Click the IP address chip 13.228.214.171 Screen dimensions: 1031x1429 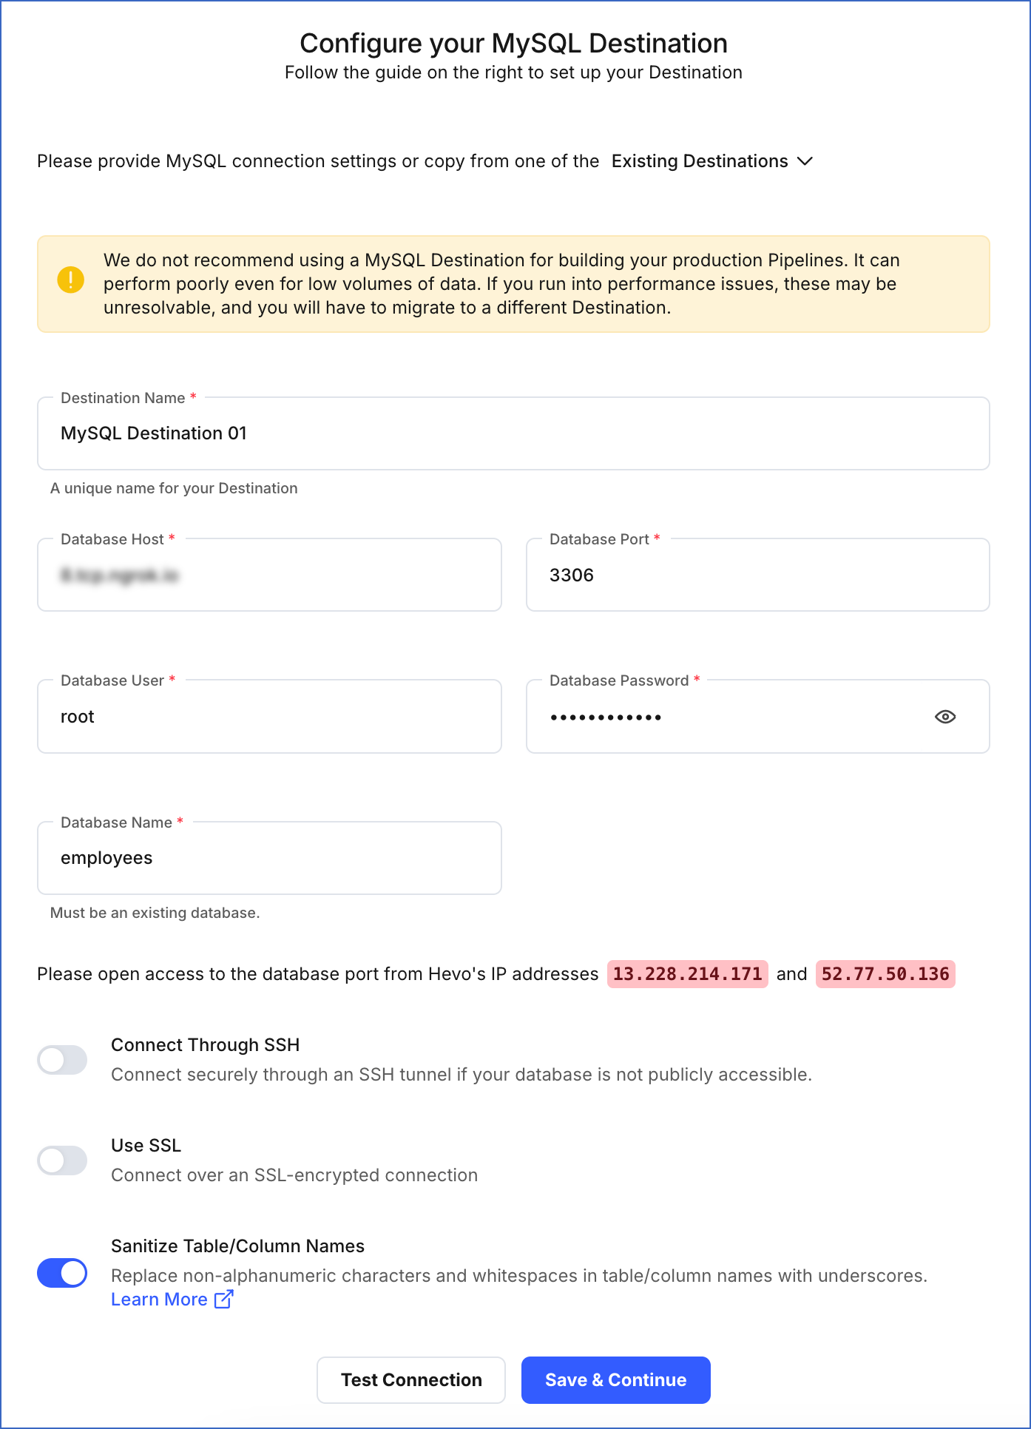click(x=687, y=973)
